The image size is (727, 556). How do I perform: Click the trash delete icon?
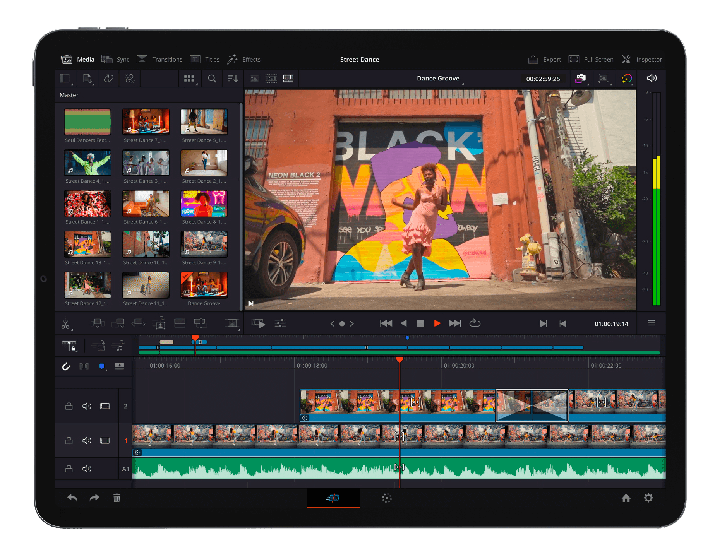tap(117, 498)
